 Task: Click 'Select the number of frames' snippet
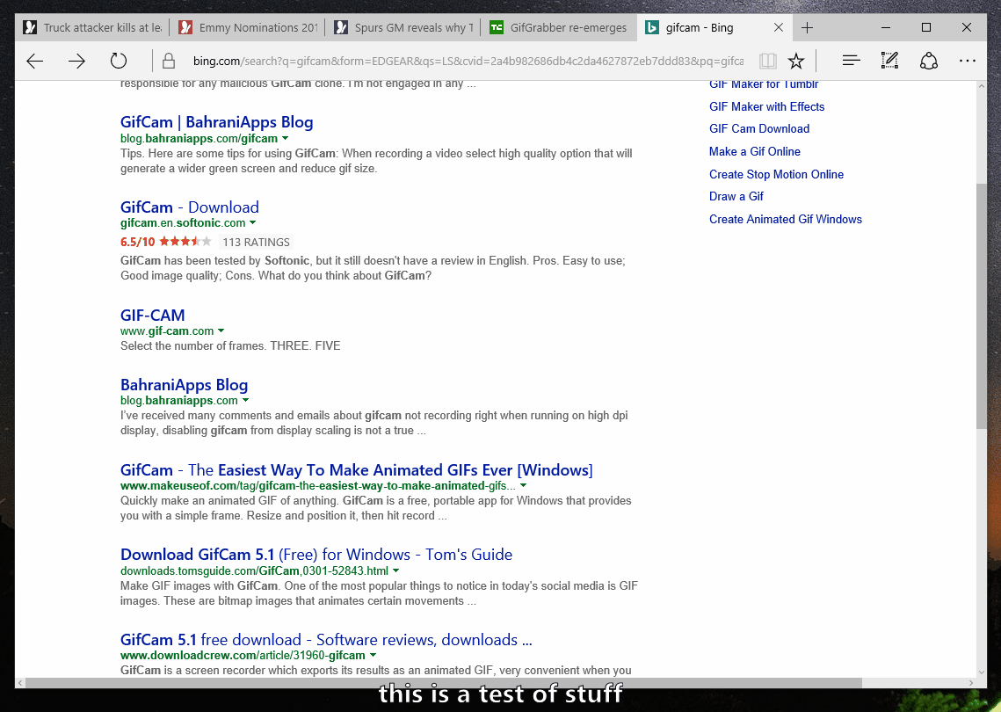pos(230,346)
